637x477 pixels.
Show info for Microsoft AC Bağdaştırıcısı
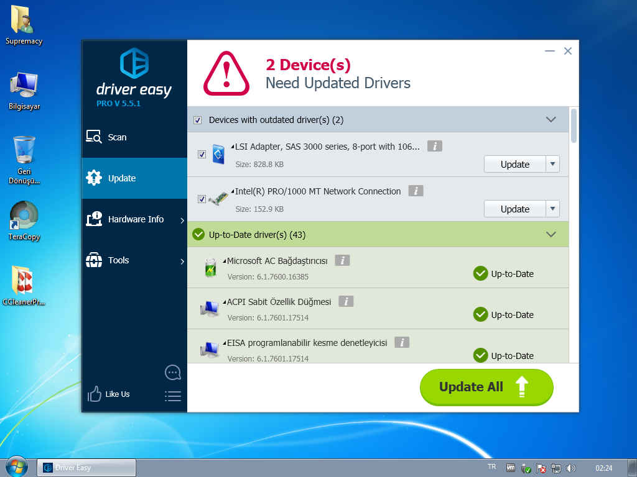342,260
